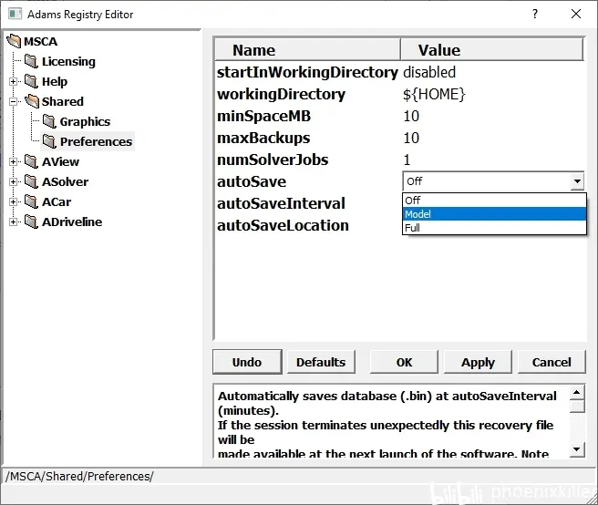This screenshot has height=505, width=598.
Task: Click the autoSaveInterval name cell
Action: [x=281, y=203]
